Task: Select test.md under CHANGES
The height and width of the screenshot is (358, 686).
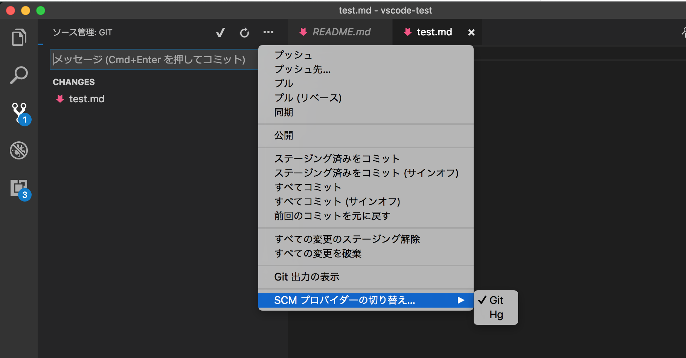Action: (x=87, y=99)
